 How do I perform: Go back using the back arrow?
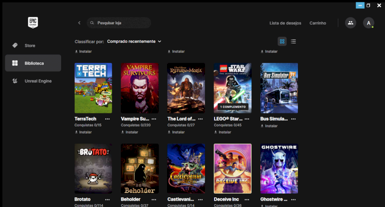(79, 23)
